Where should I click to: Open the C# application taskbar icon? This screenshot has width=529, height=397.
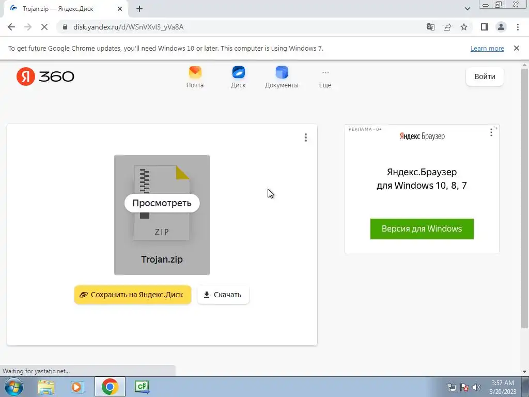142,387
